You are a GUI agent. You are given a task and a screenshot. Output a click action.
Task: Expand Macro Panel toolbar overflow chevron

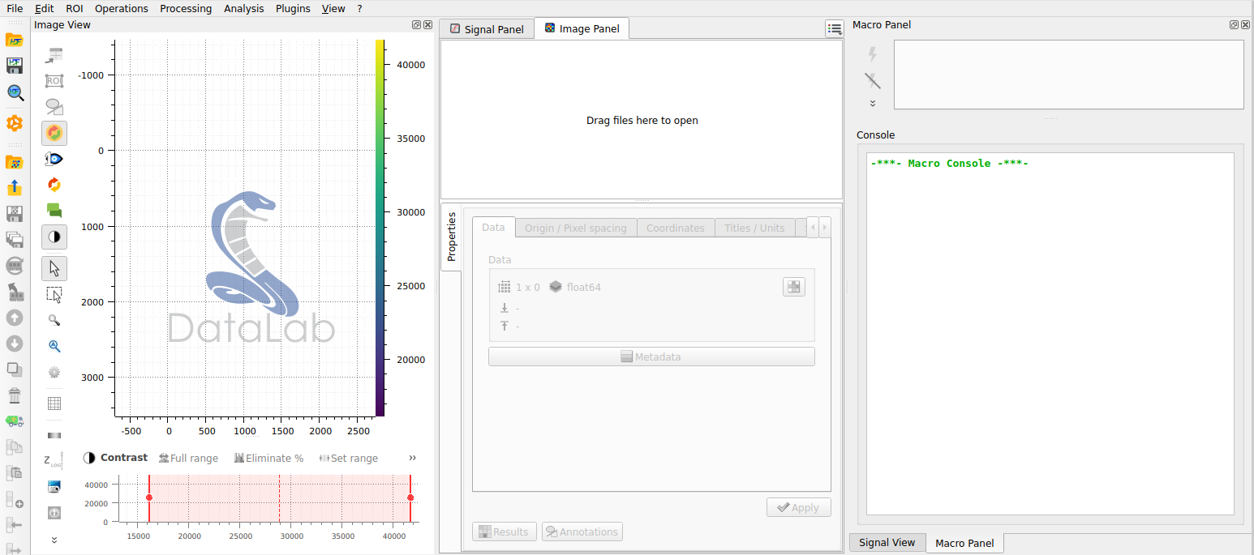click(873, 103)
